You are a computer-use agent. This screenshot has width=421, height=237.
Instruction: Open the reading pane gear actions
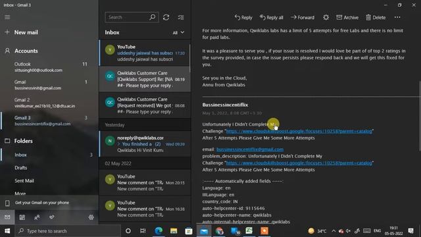point(326,18)
